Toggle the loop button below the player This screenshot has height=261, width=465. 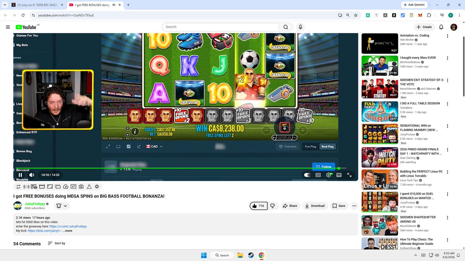pyautogui.click(x=18, y=186)
